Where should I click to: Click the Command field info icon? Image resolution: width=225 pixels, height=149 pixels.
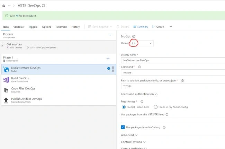(x=139, y=67)
